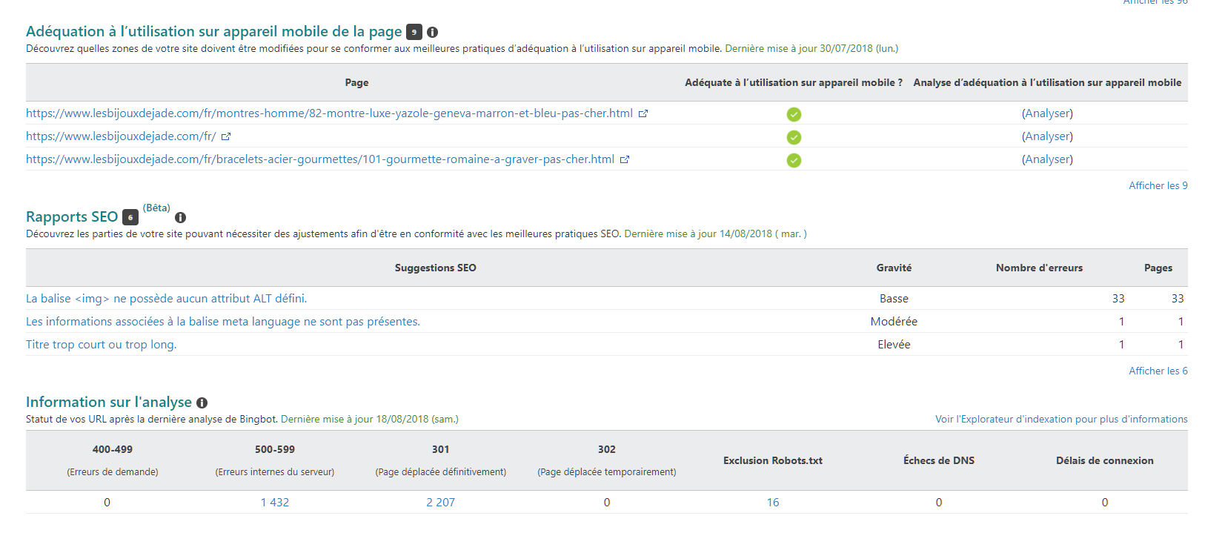Screen dimensions: 1205x553
Task: Click badge 6 next to Rapports SEO
Action: click(x=130, y=217)
